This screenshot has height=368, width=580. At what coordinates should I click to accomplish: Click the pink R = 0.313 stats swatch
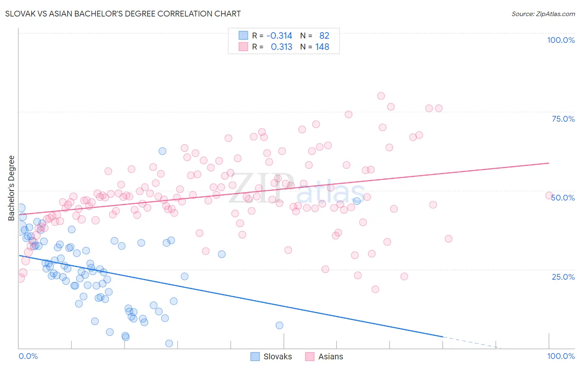click(x=243, y=47)
